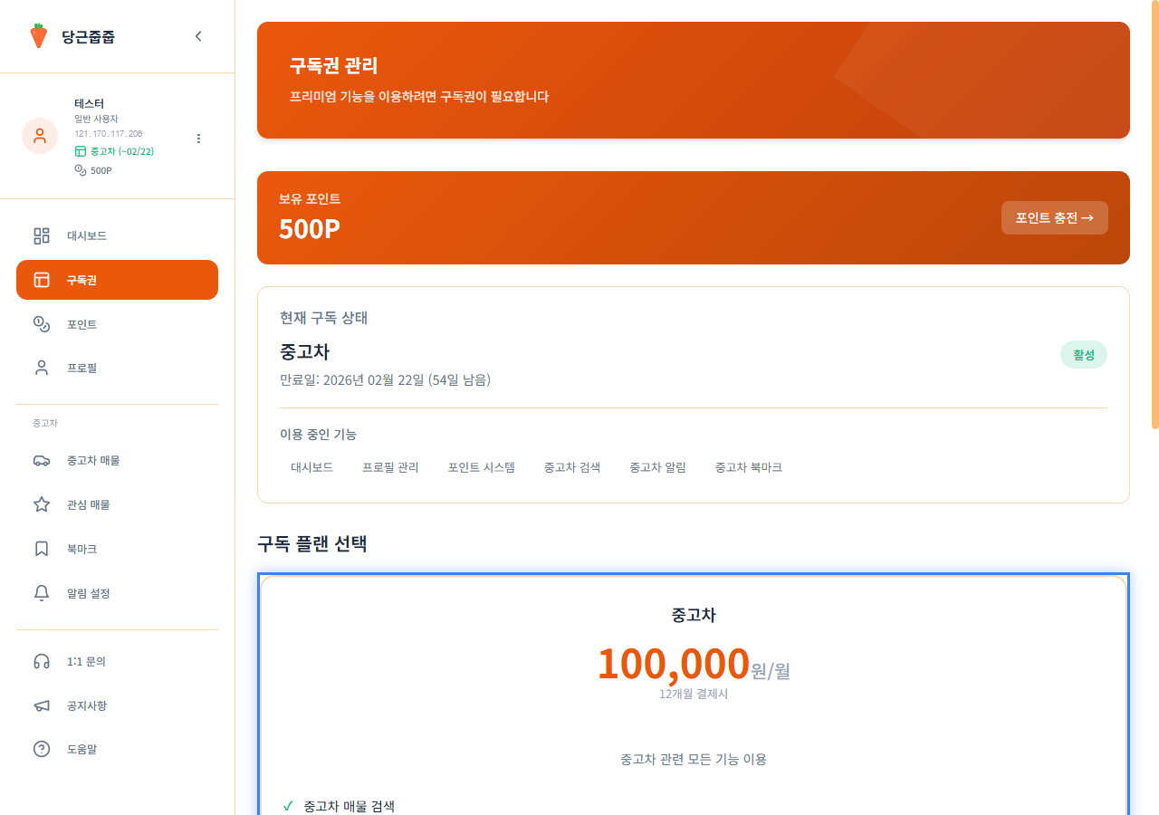Image resolution: width=1159 pixels, height=815 pixels.
Task: Click the carrot logo at the top
Action: [x=38, y=35]
